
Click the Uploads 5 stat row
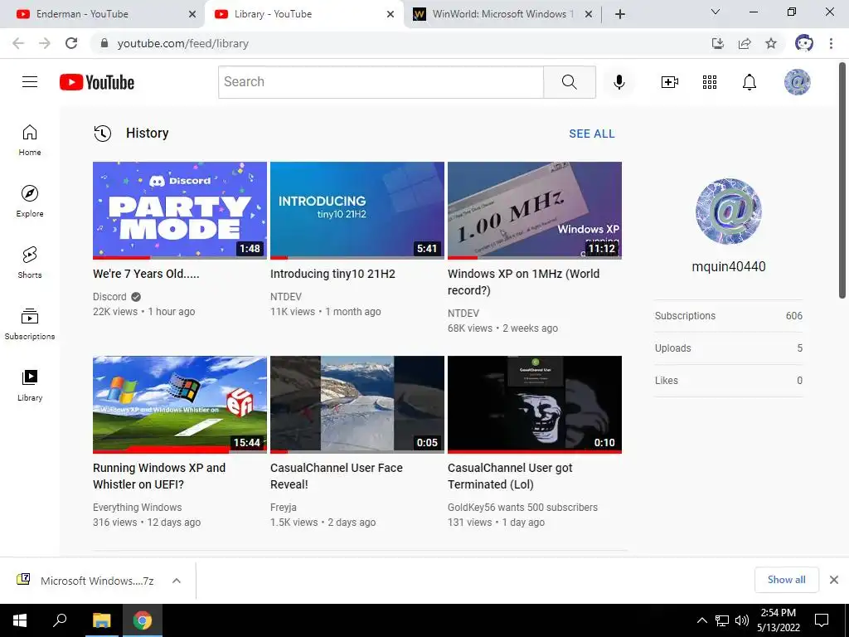coord(728,348)
